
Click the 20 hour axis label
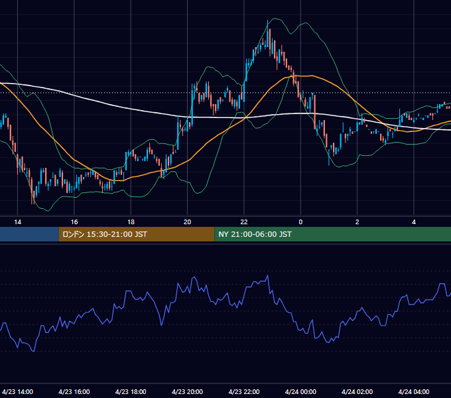pos(187,222)
